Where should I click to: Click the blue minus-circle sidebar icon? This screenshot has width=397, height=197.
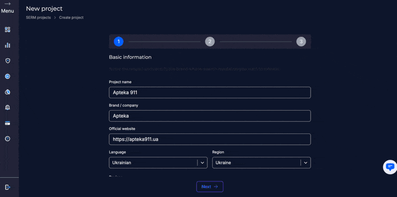pyautogui.click(x=7, y=76)
